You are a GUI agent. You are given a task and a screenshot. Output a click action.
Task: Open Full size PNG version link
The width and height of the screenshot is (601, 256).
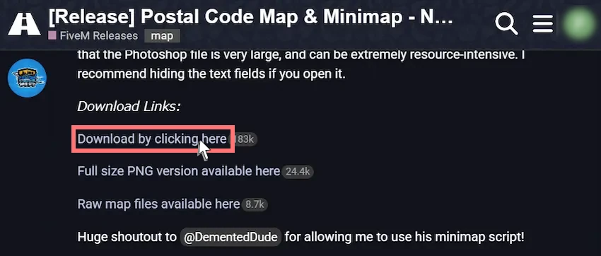point(179,171)
